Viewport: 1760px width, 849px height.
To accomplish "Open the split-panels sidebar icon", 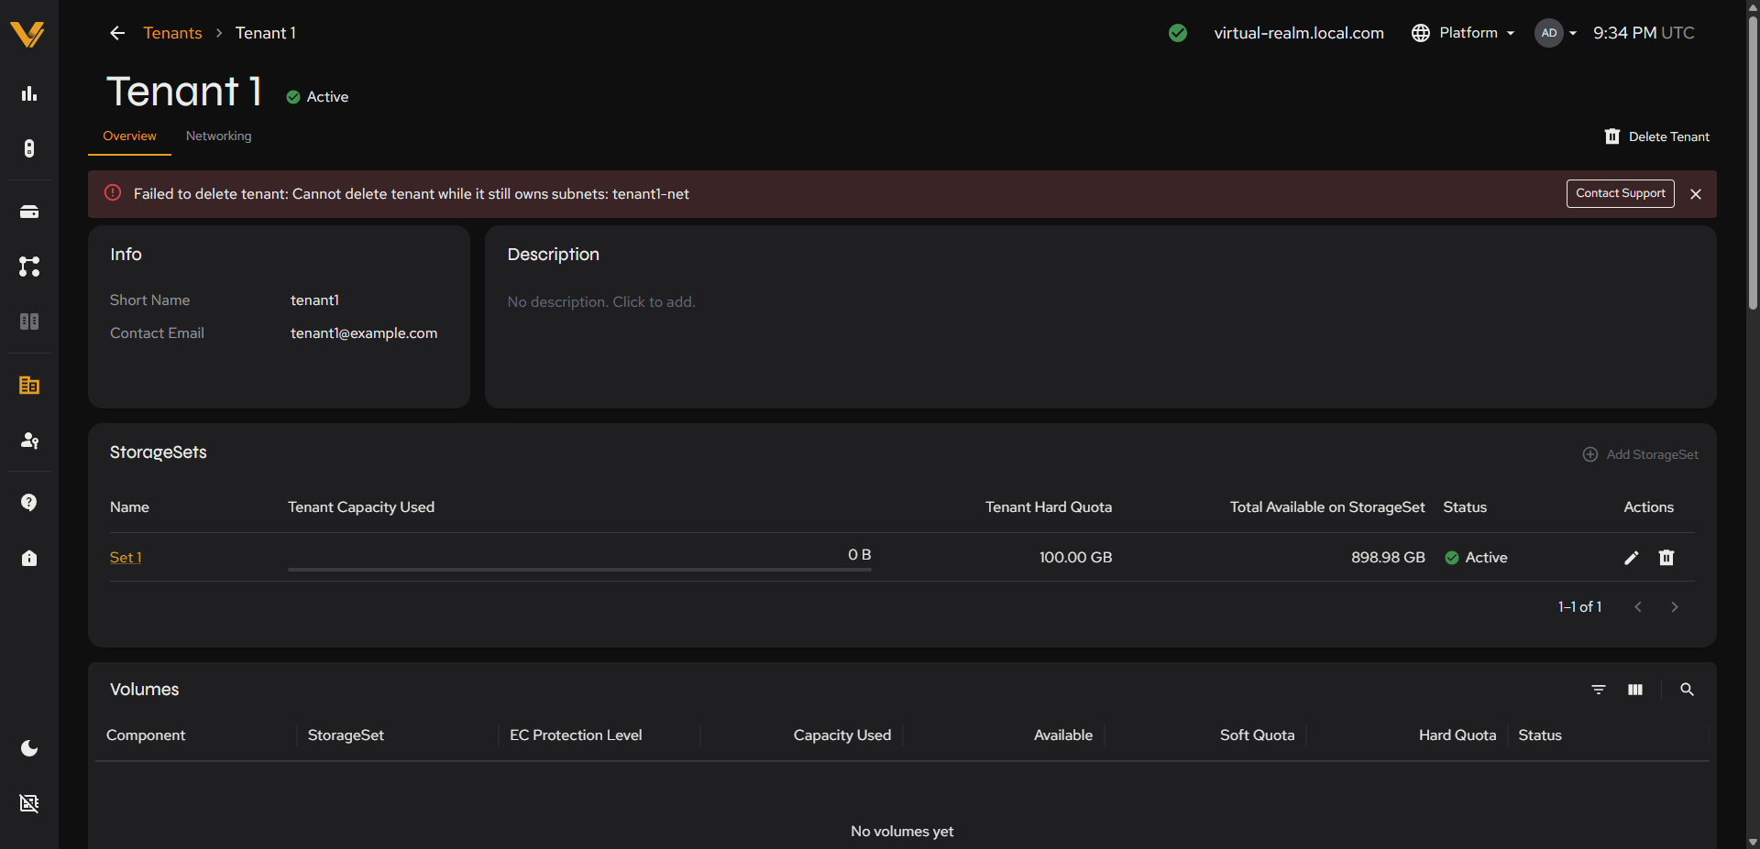I will (29, 321).
